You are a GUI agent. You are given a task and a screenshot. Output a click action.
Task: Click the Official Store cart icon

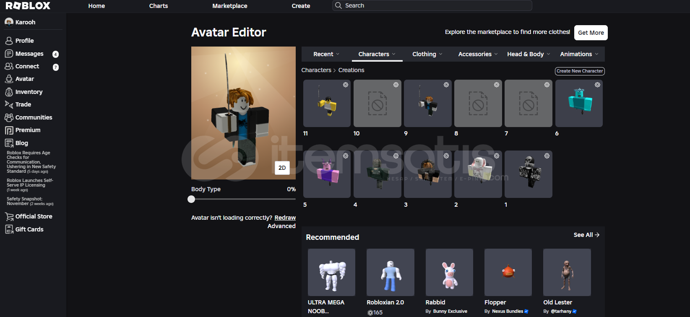tap(9, 217)
